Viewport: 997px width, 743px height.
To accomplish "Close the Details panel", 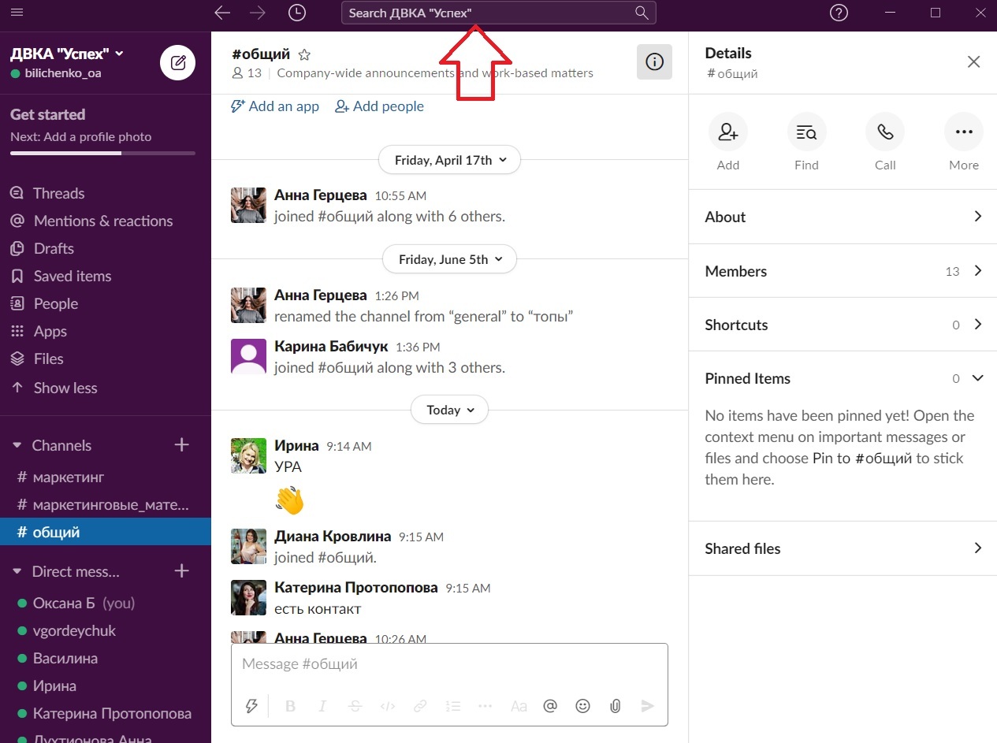I will [x=974, y=61].
